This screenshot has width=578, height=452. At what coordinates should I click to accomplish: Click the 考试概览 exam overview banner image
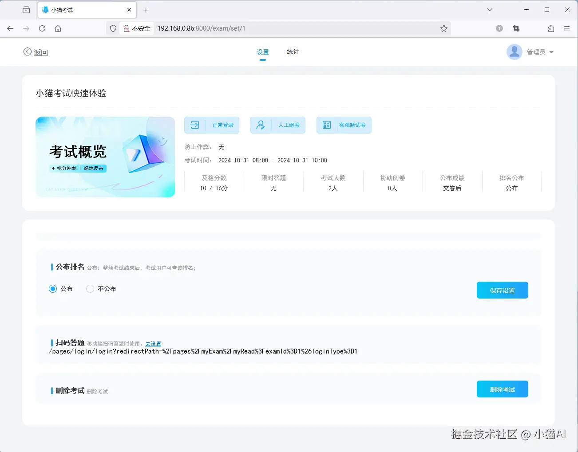click(105, 157)
